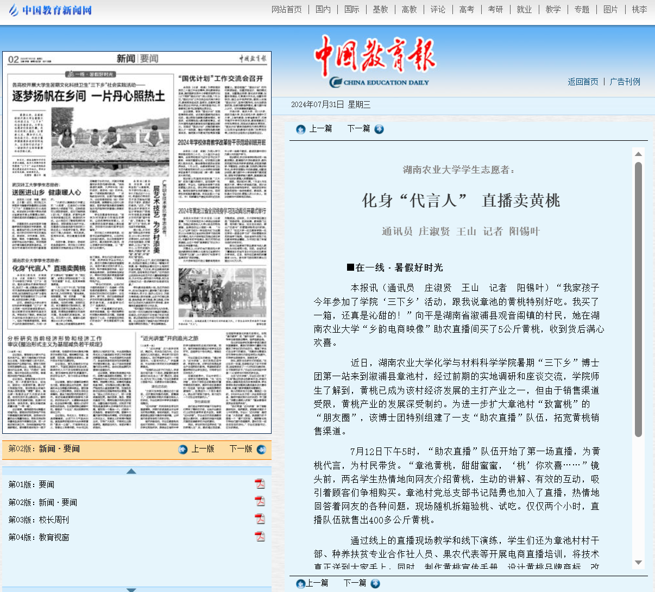Click headline 逐梦扬帆在乡间 on page thumbnail
Image resolution: width=655 pixels, height=592 pixels.
tap(89, 96)
